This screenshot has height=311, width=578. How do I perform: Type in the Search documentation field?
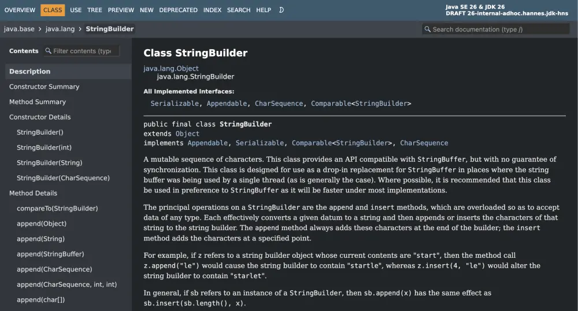point(491,29)
